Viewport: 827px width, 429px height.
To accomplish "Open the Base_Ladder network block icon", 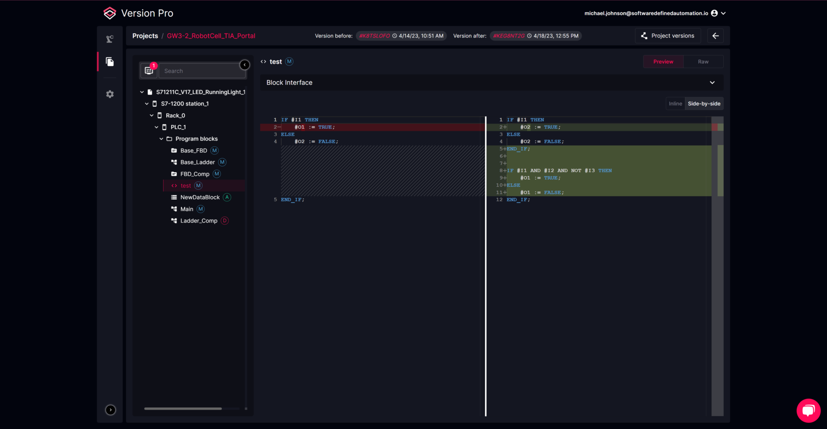I will 174,162.
